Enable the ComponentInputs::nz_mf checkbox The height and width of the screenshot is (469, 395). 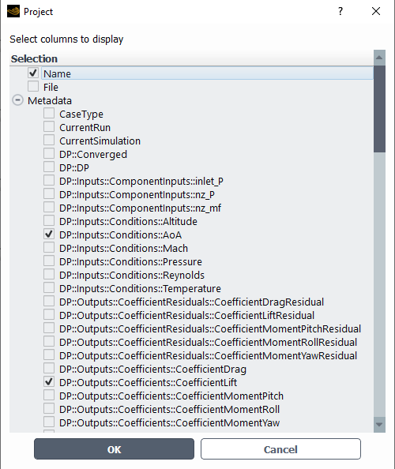(49, 208)
